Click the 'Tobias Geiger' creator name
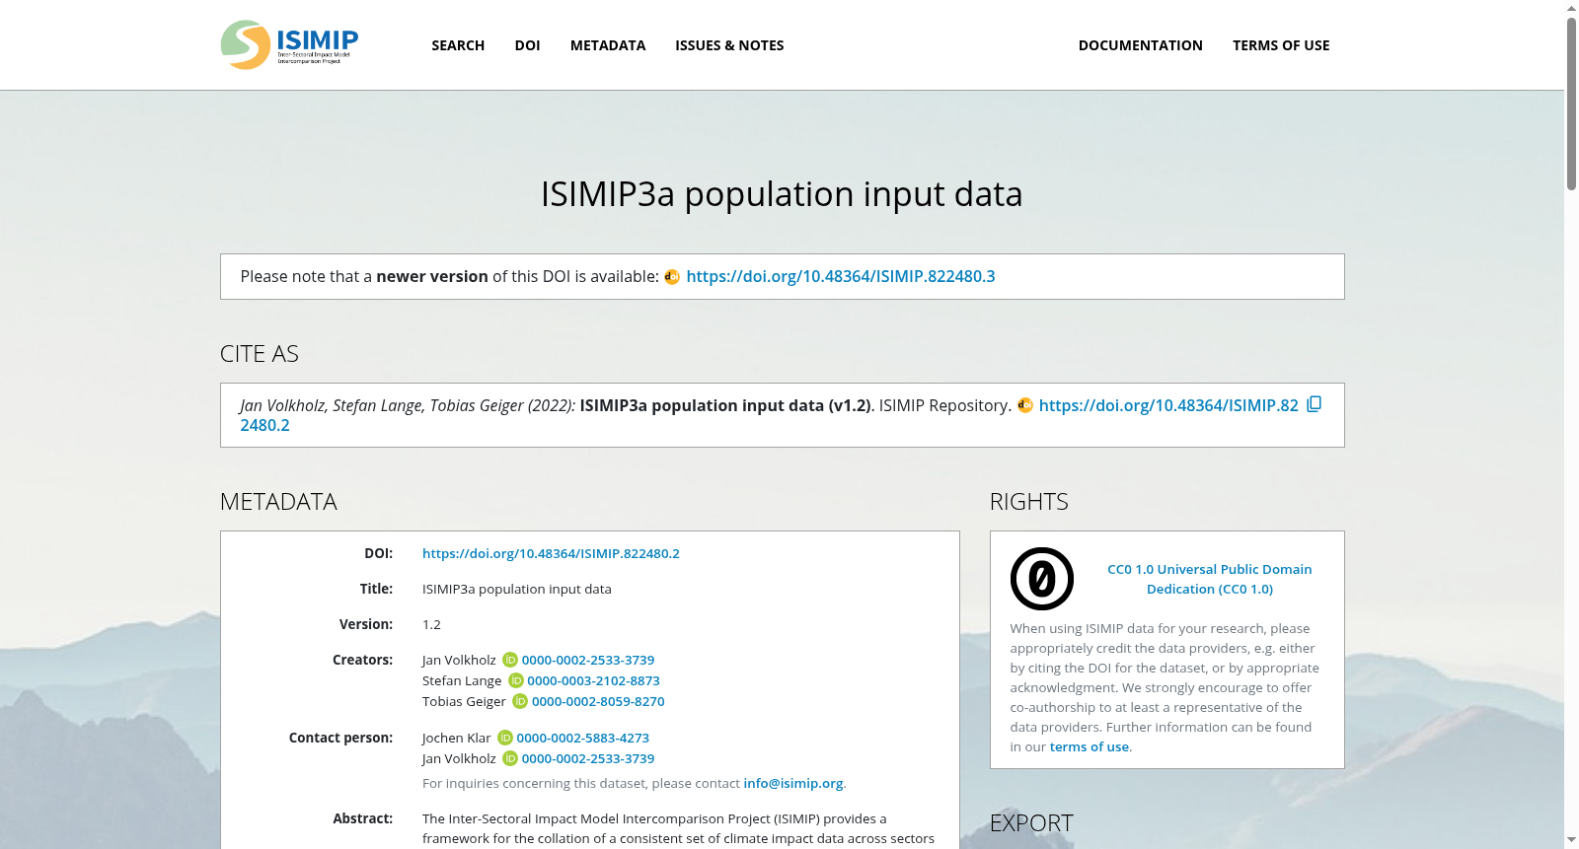The height and width of the screenshot is (849, 1579). pos(464,701)
